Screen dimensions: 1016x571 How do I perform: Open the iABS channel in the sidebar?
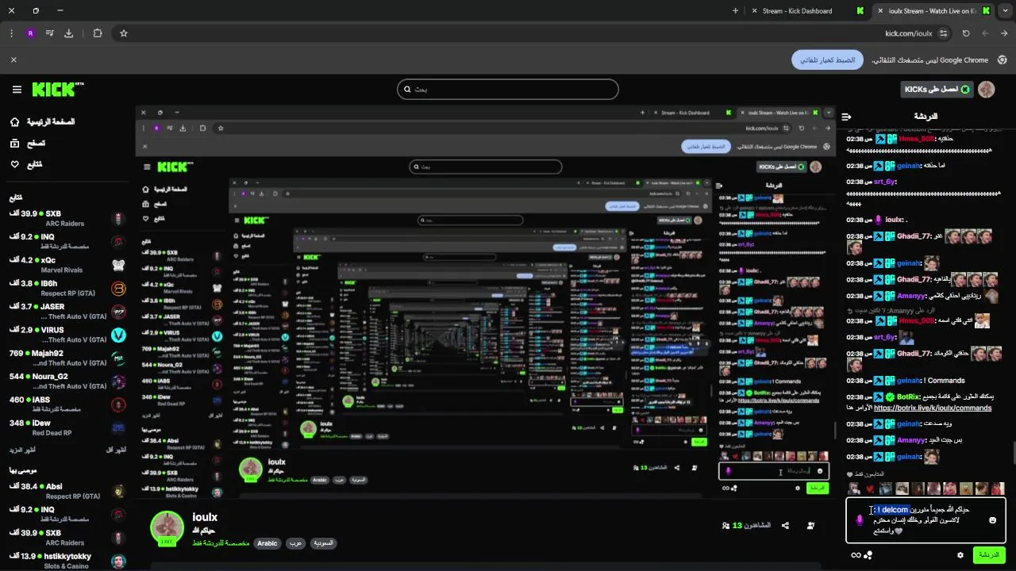[x=67, y=404]
